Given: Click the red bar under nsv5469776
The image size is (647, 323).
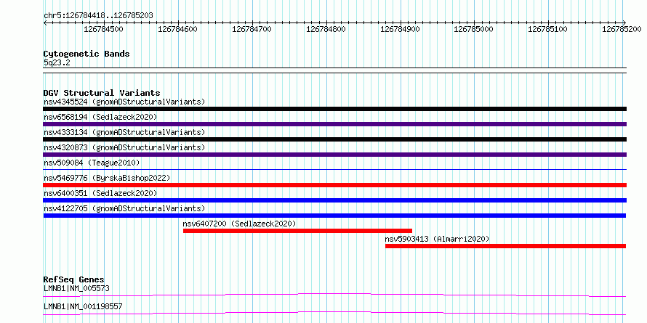Looking at the screenshot, I should [x=334, y=185].
